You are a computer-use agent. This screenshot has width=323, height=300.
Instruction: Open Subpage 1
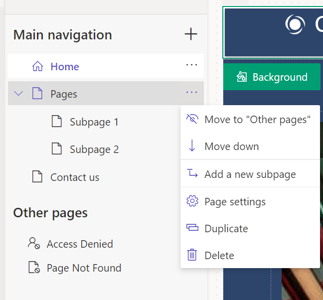tap(94, 122)
